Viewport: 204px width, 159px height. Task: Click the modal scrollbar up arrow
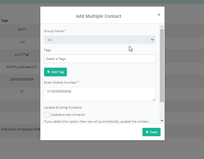pyautogui.click(x=162, y=26)
